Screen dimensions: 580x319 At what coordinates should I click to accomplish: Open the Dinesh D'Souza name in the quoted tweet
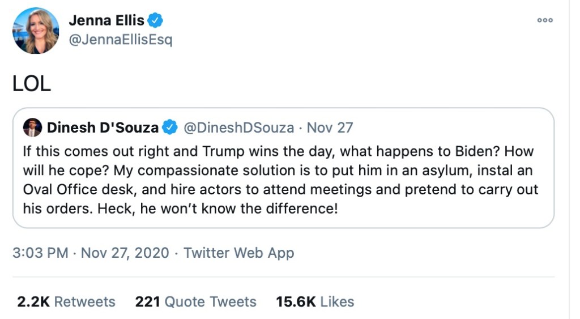[x=103, y=127]
